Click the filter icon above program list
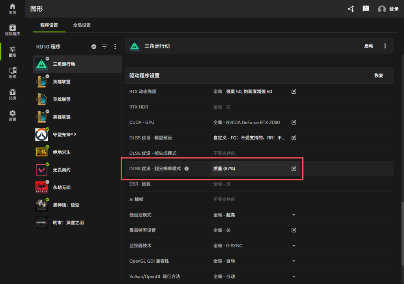Screen dimensions: 404x284 point(104,46)
